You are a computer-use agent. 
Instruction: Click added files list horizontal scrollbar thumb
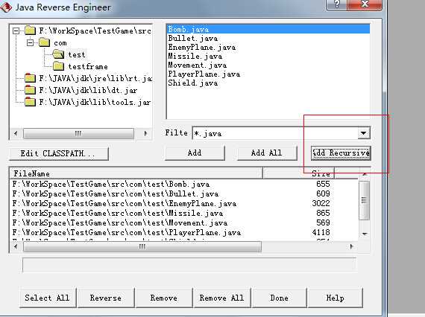[x=142, y=246]
